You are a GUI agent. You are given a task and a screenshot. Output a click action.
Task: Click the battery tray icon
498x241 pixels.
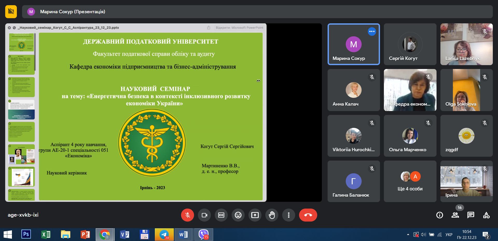(432, 235)
